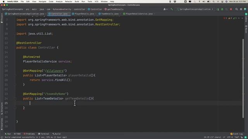
Task: Open the Build tool window
Action: [57, 134]
